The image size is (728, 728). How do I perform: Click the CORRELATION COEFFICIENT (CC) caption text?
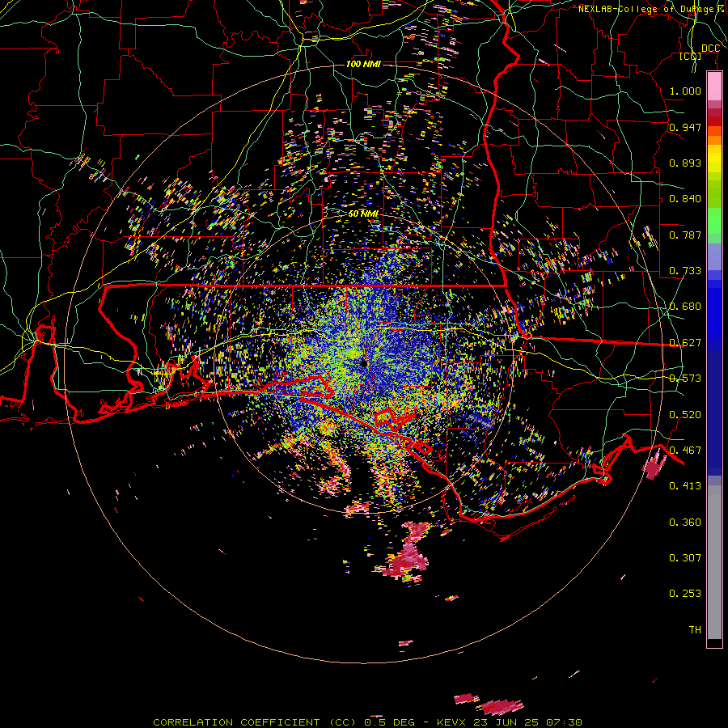[x=255, y=722]
